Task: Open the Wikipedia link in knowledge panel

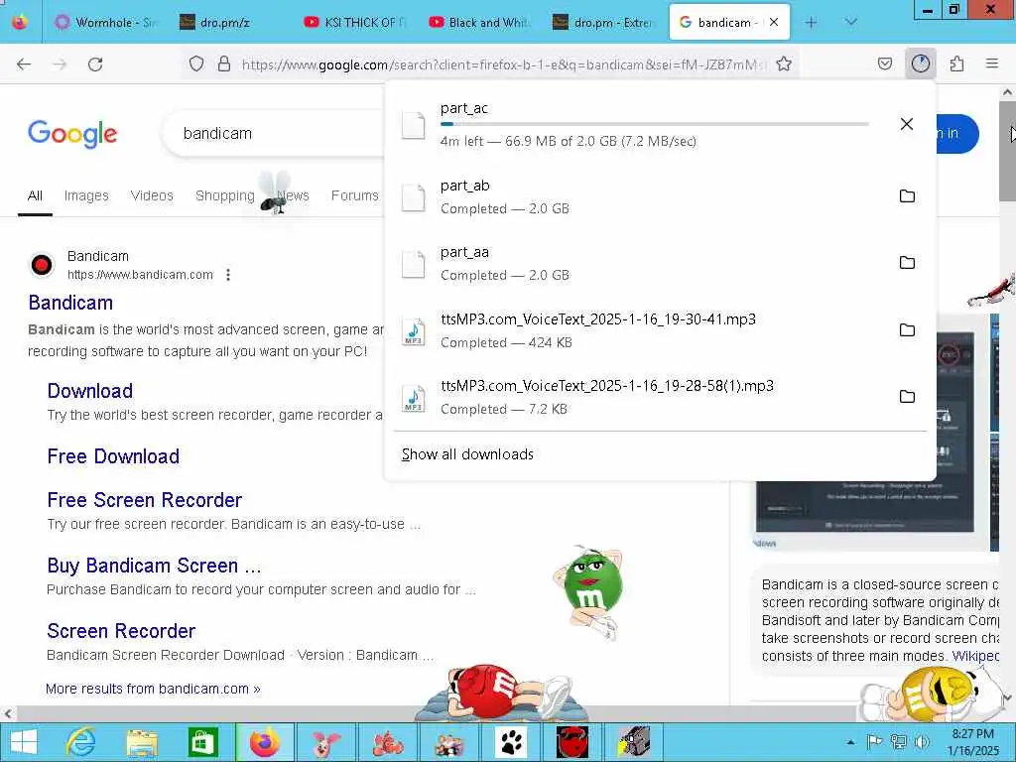Action: (975, 656)
